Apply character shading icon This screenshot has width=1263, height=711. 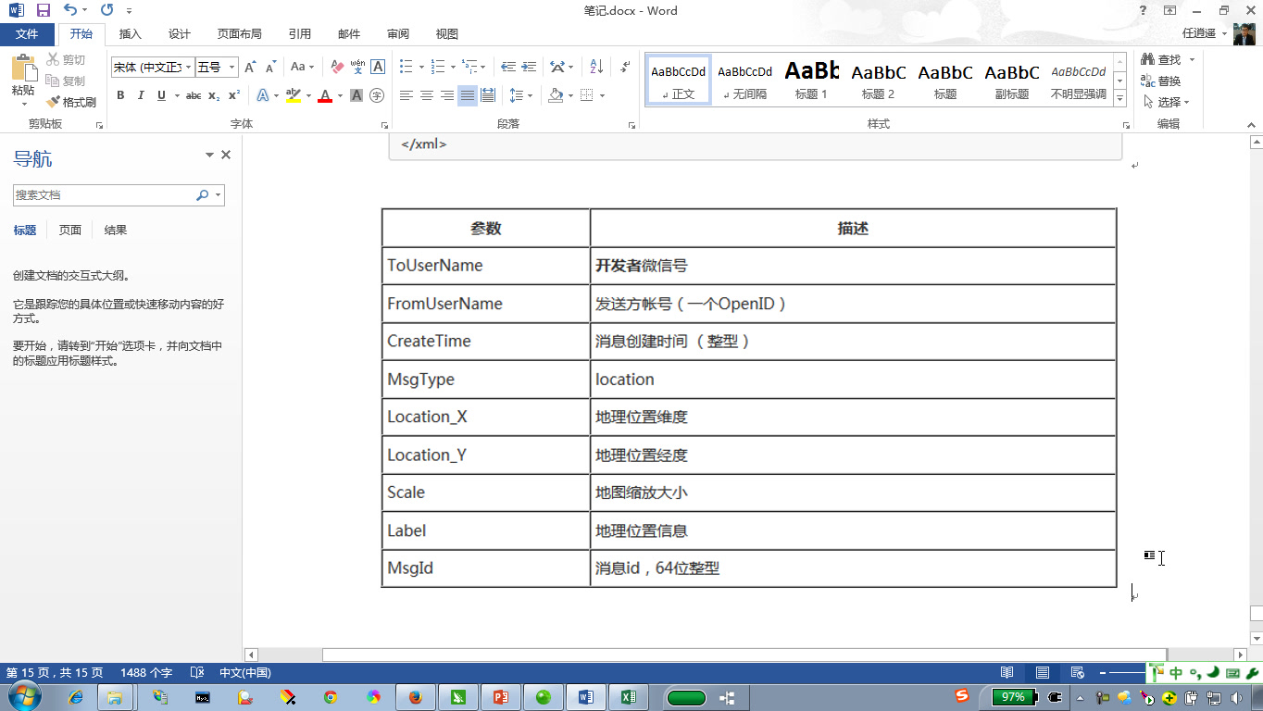[x=356, y=95]
